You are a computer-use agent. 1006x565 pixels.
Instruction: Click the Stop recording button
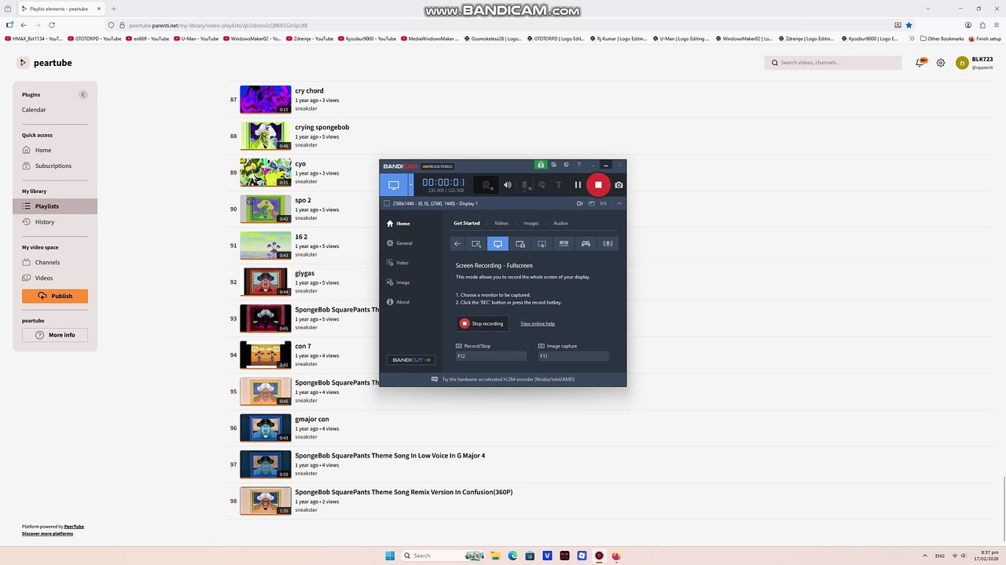[x=482, y=323]
